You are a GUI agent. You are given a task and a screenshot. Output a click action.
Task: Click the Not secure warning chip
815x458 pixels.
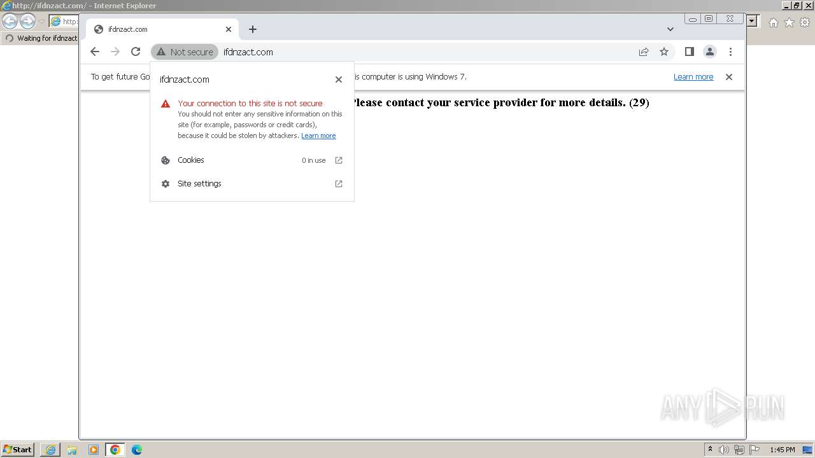point(185,52)
